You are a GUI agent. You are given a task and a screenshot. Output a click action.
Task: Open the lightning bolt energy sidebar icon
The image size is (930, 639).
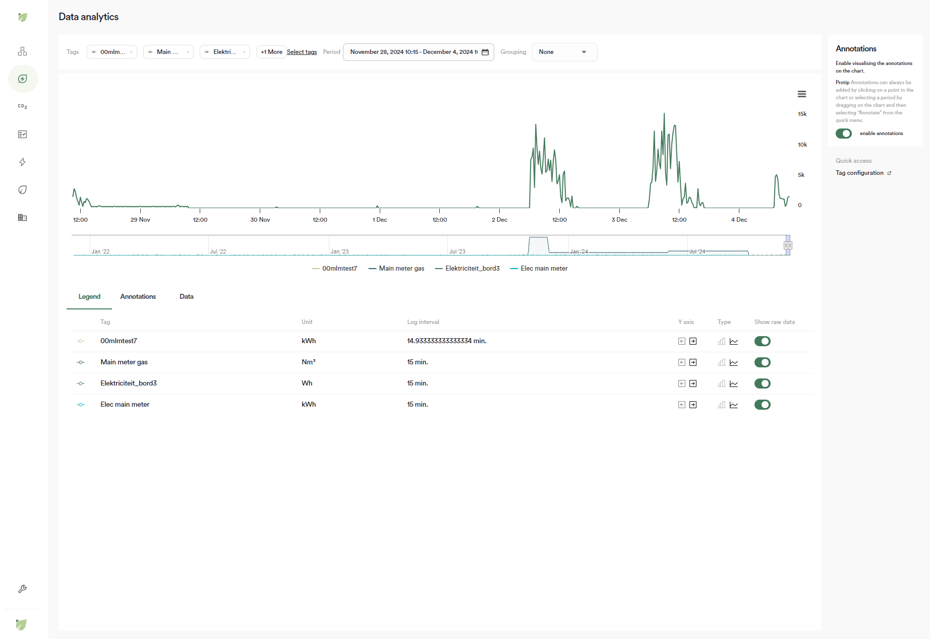(23, 162)
